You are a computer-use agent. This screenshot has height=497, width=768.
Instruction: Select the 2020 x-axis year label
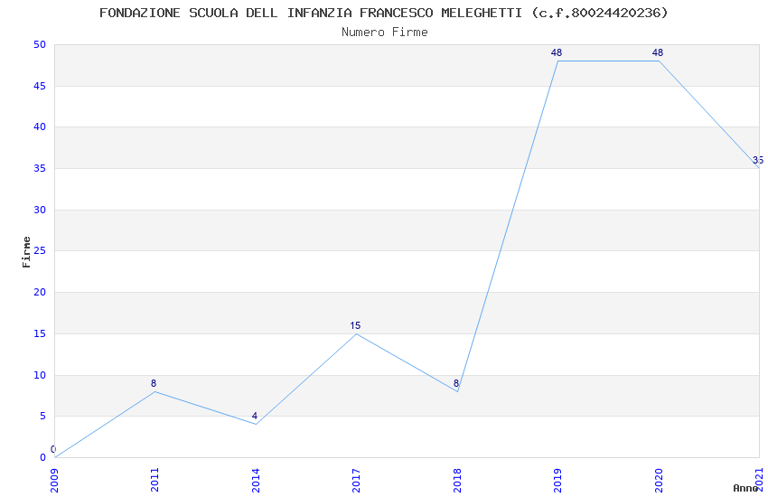pyautogui.click(x=659, y=481)
